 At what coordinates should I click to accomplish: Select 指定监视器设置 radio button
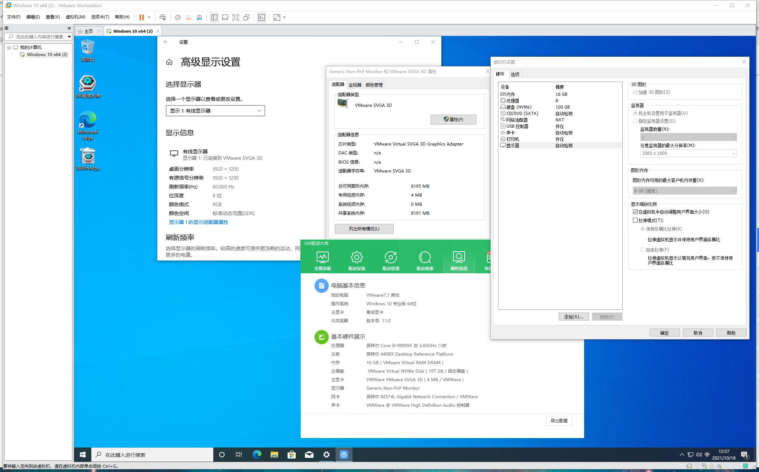tap(635, 121)
